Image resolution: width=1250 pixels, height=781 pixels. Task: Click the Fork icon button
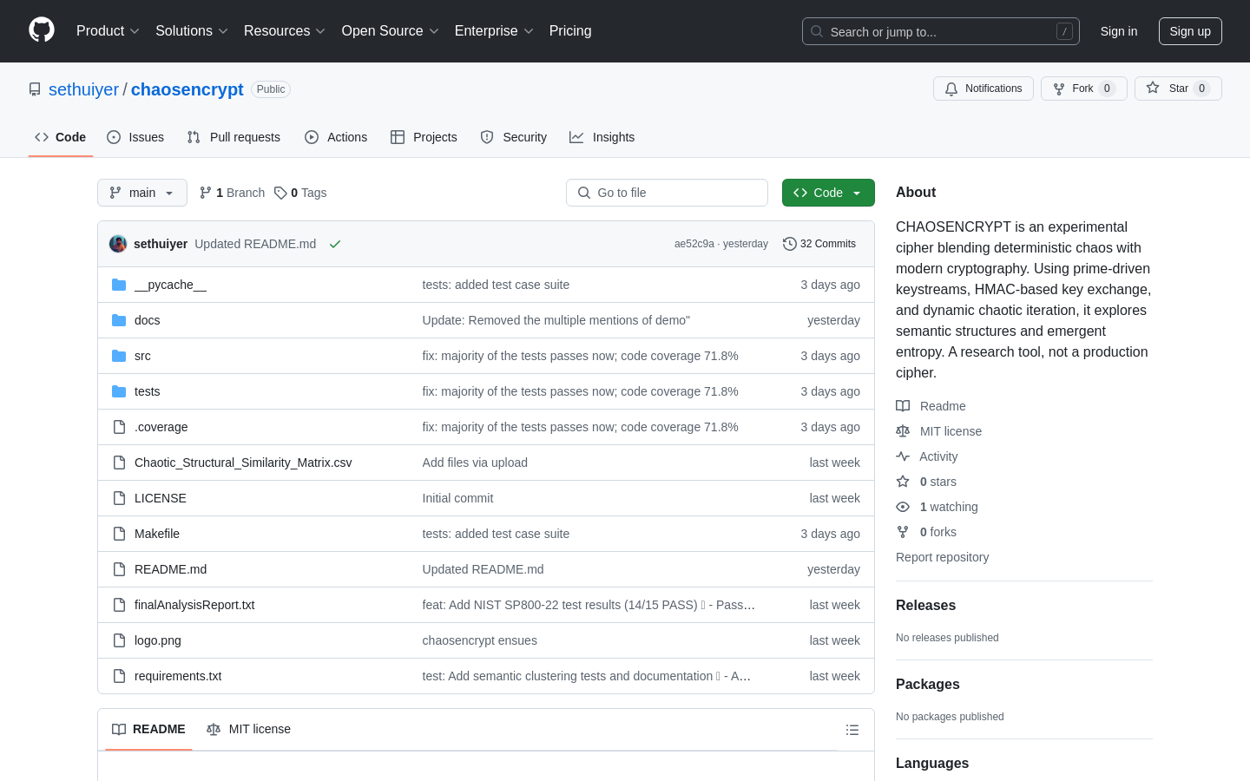[x=1059, y=89]
